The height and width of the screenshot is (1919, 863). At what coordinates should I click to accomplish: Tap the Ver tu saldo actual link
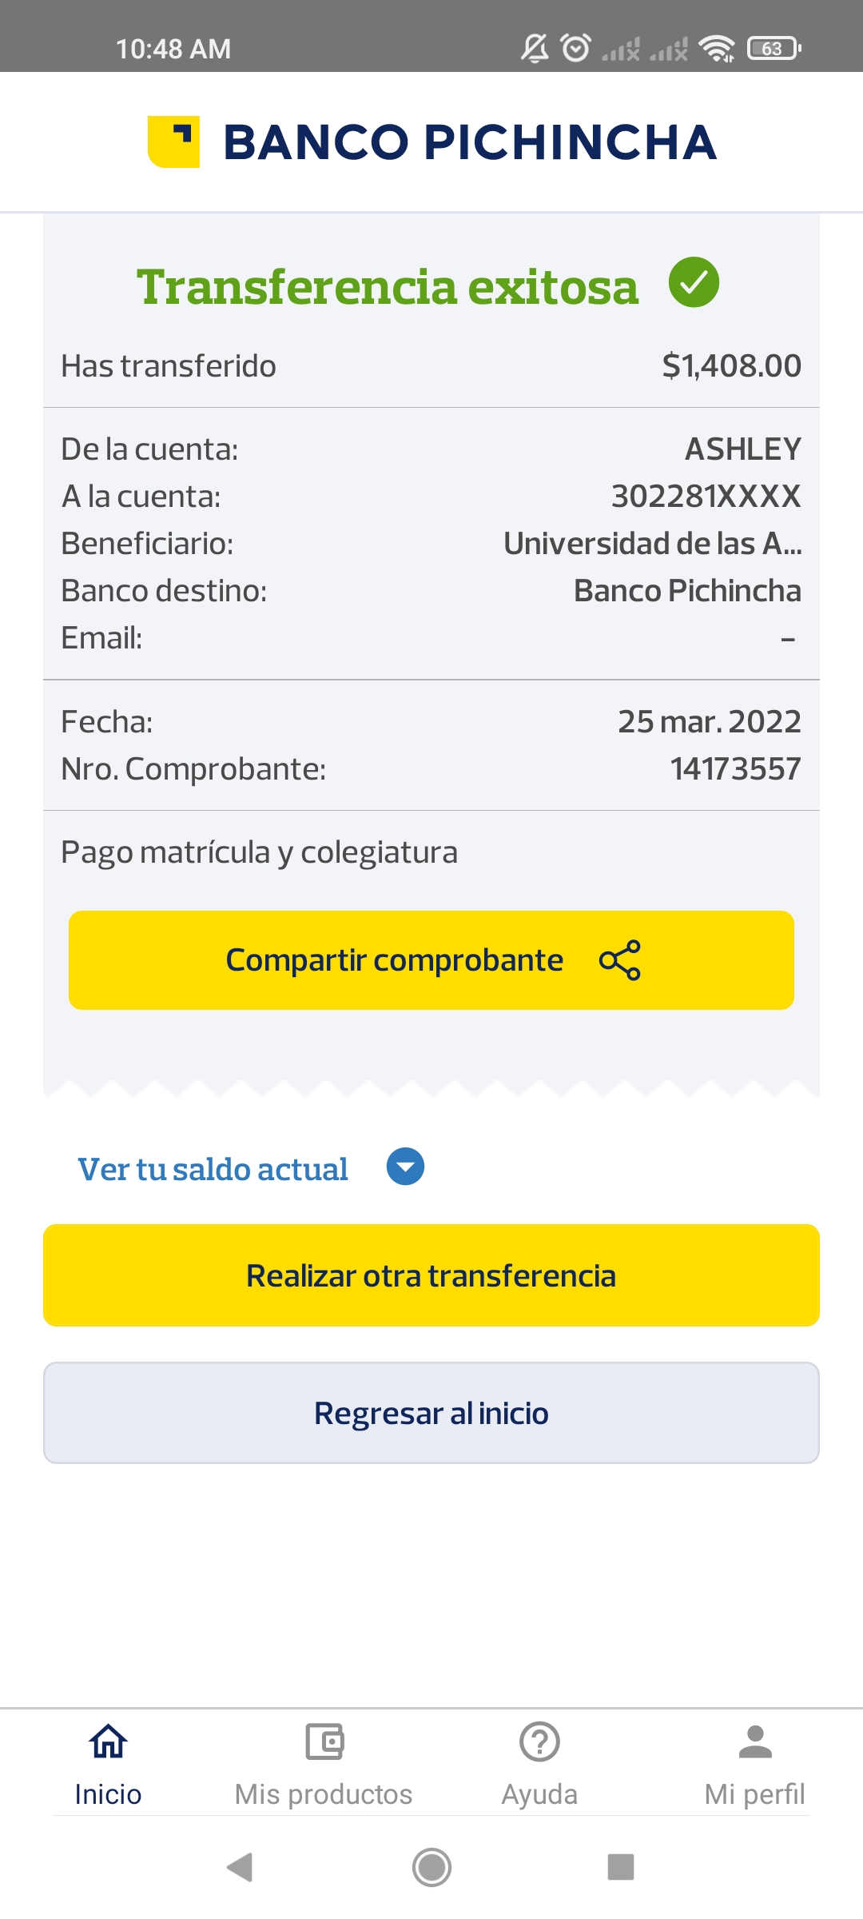(x=213, y=1169)
